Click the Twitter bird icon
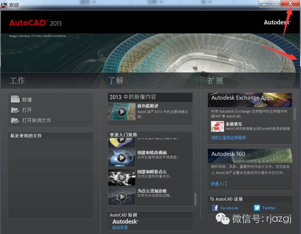The image size is (301, 234). [x=257, y=208]
